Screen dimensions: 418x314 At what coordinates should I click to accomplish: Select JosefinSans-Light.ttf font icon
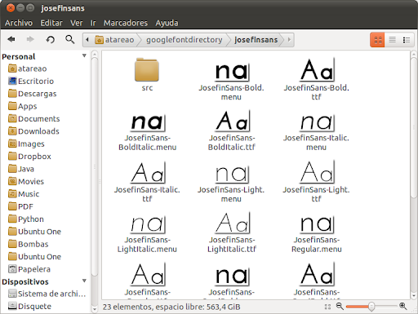point(317,172)
